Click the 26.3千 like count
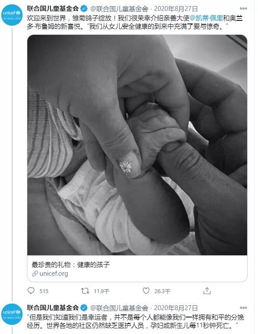 point(162,291)
